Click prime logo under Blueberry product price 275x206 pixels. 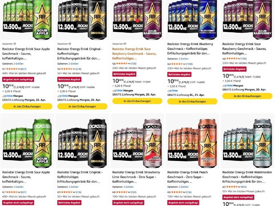pos(173,91)
